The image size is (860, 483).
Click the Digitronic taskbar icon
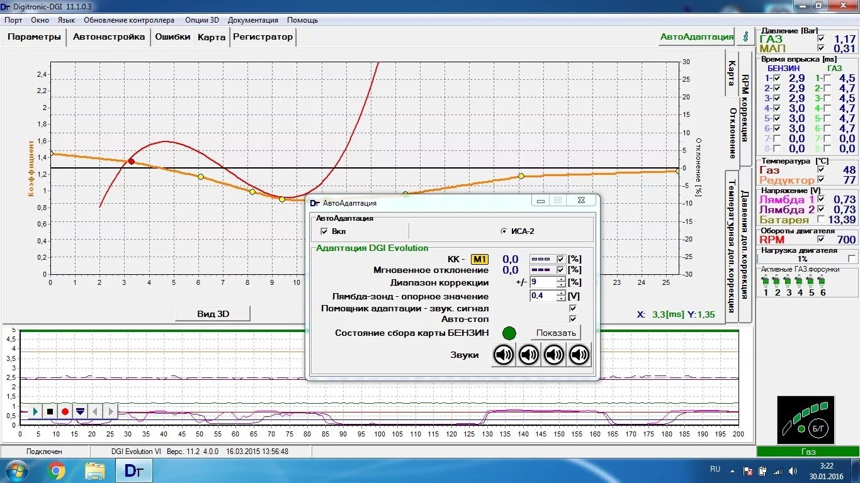click(x=133, y=470)
